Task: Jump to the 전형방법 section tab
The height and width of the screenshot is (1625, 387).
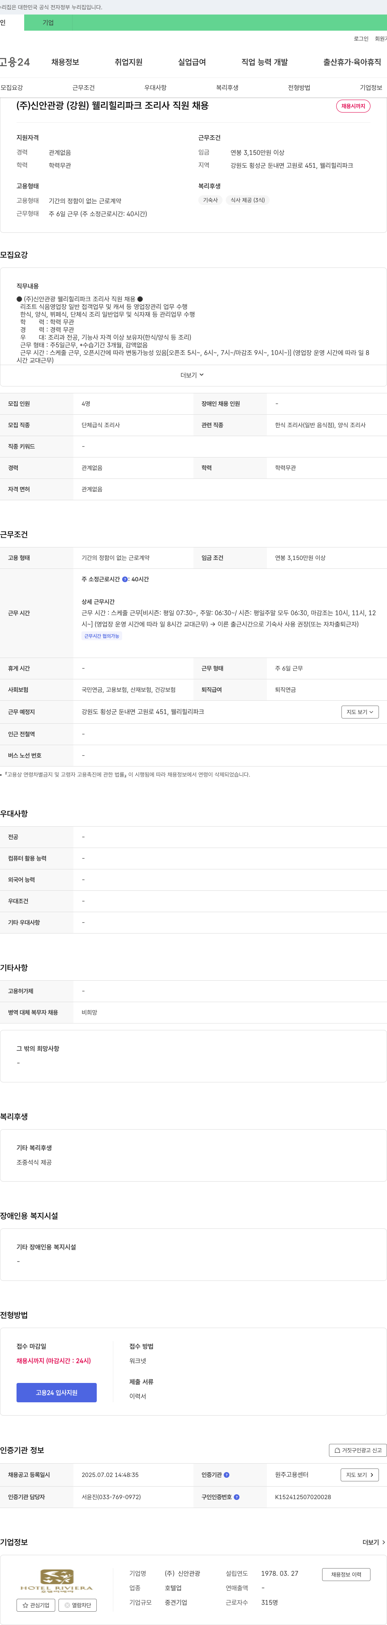Action: (x=299, y=88)
